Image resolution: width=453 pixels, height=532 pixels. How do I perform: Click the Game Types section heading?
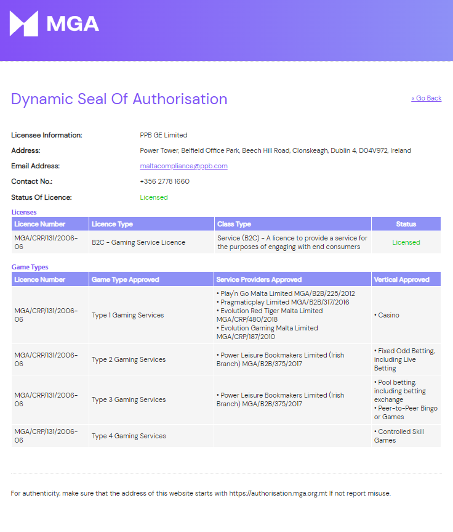30,267
